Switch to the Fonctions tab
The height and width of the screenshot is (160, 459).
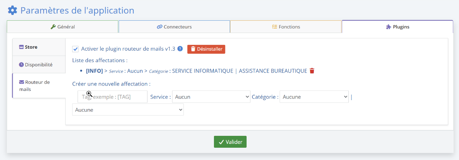286,27
